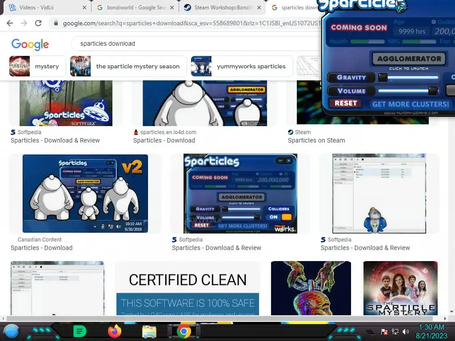
Task: Click the Gravity slider handle
Action: (x=383, y=77)
